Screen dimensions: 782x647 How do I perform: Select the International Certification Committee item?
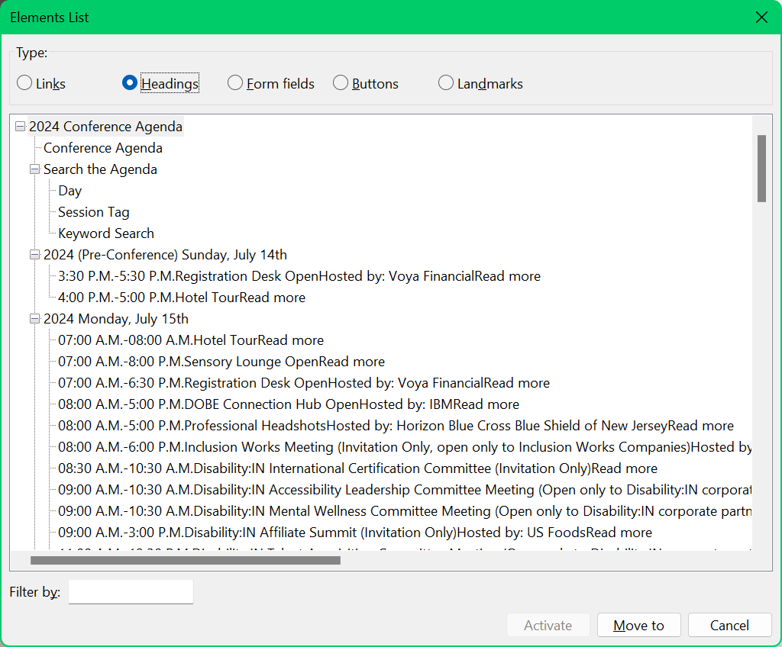pyautogui.click(x=357, y=469)
